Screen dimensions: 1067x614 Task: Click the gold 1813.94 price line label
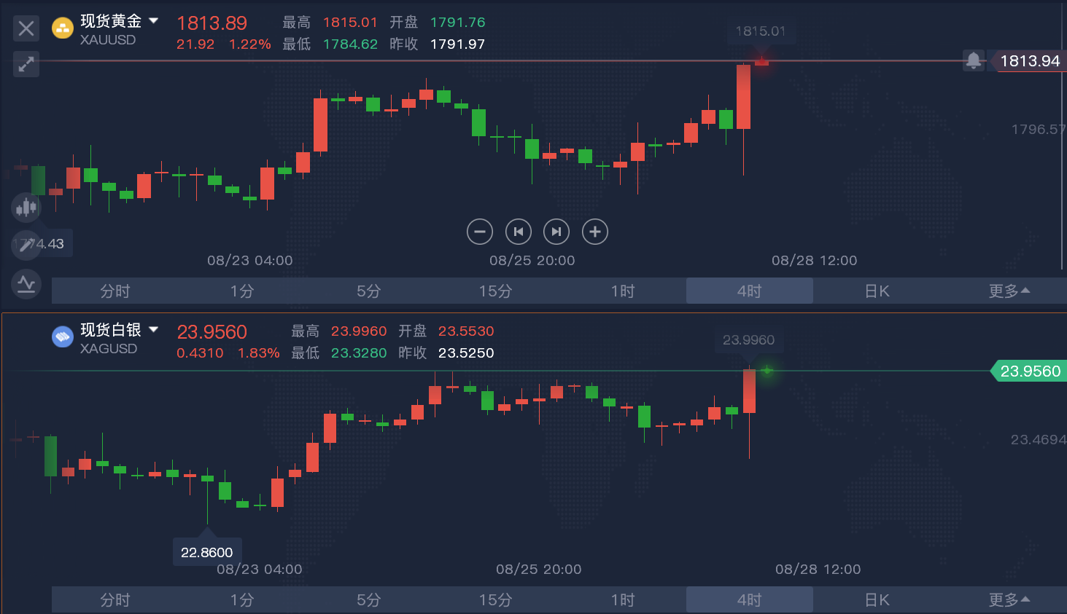point(1029,61)
